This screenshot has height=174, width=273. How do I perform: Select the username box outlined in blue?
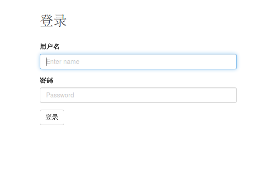pos(138,62)
